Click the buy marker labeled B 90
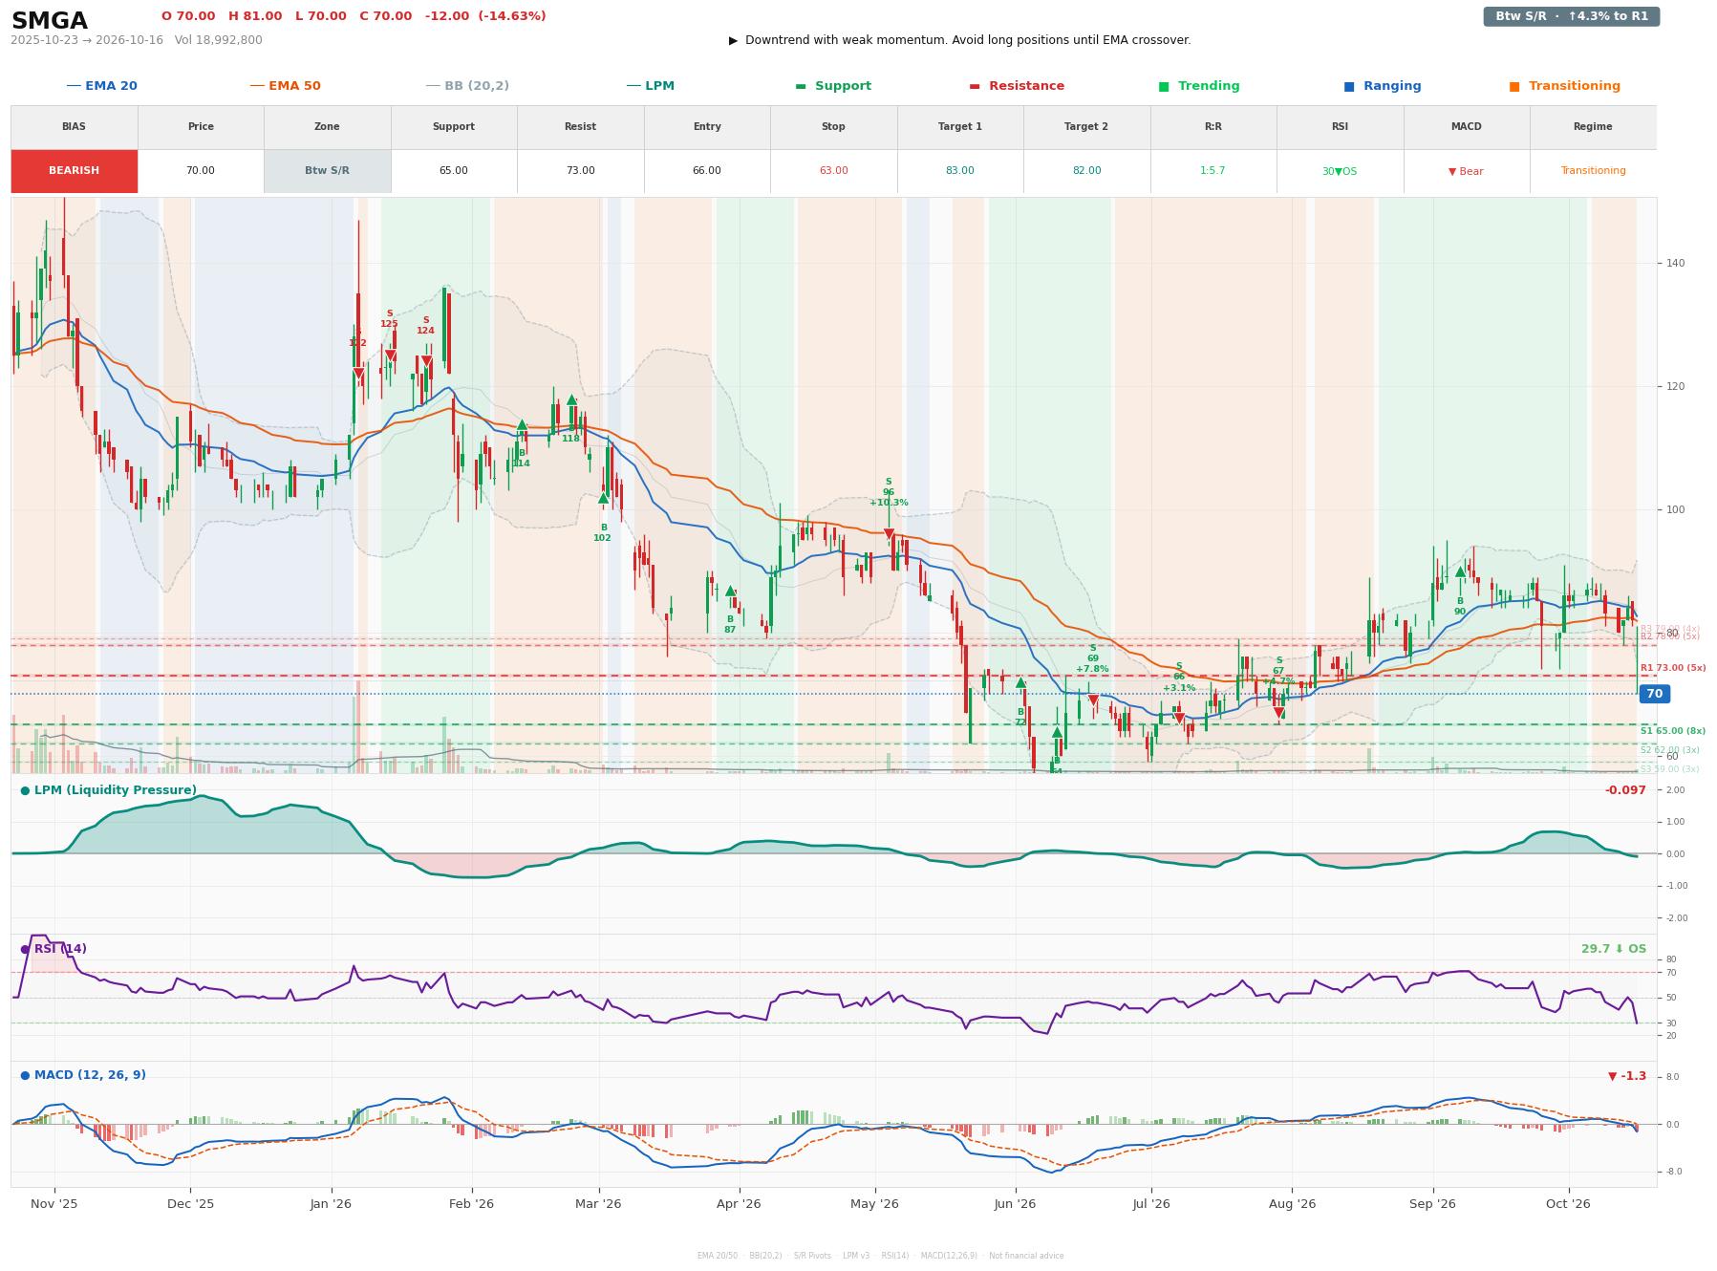 pyautogui.click(x=1460, y=572)
